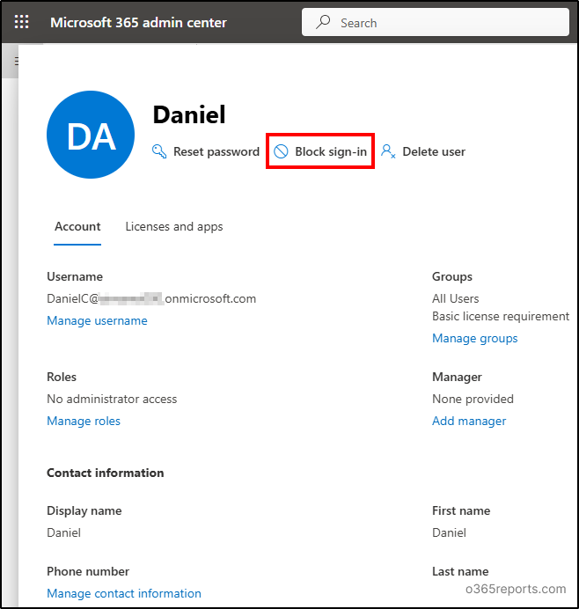579x609 pixels.
Task: Click Daniel's DA avatar circle
Action: click(91, 135)
